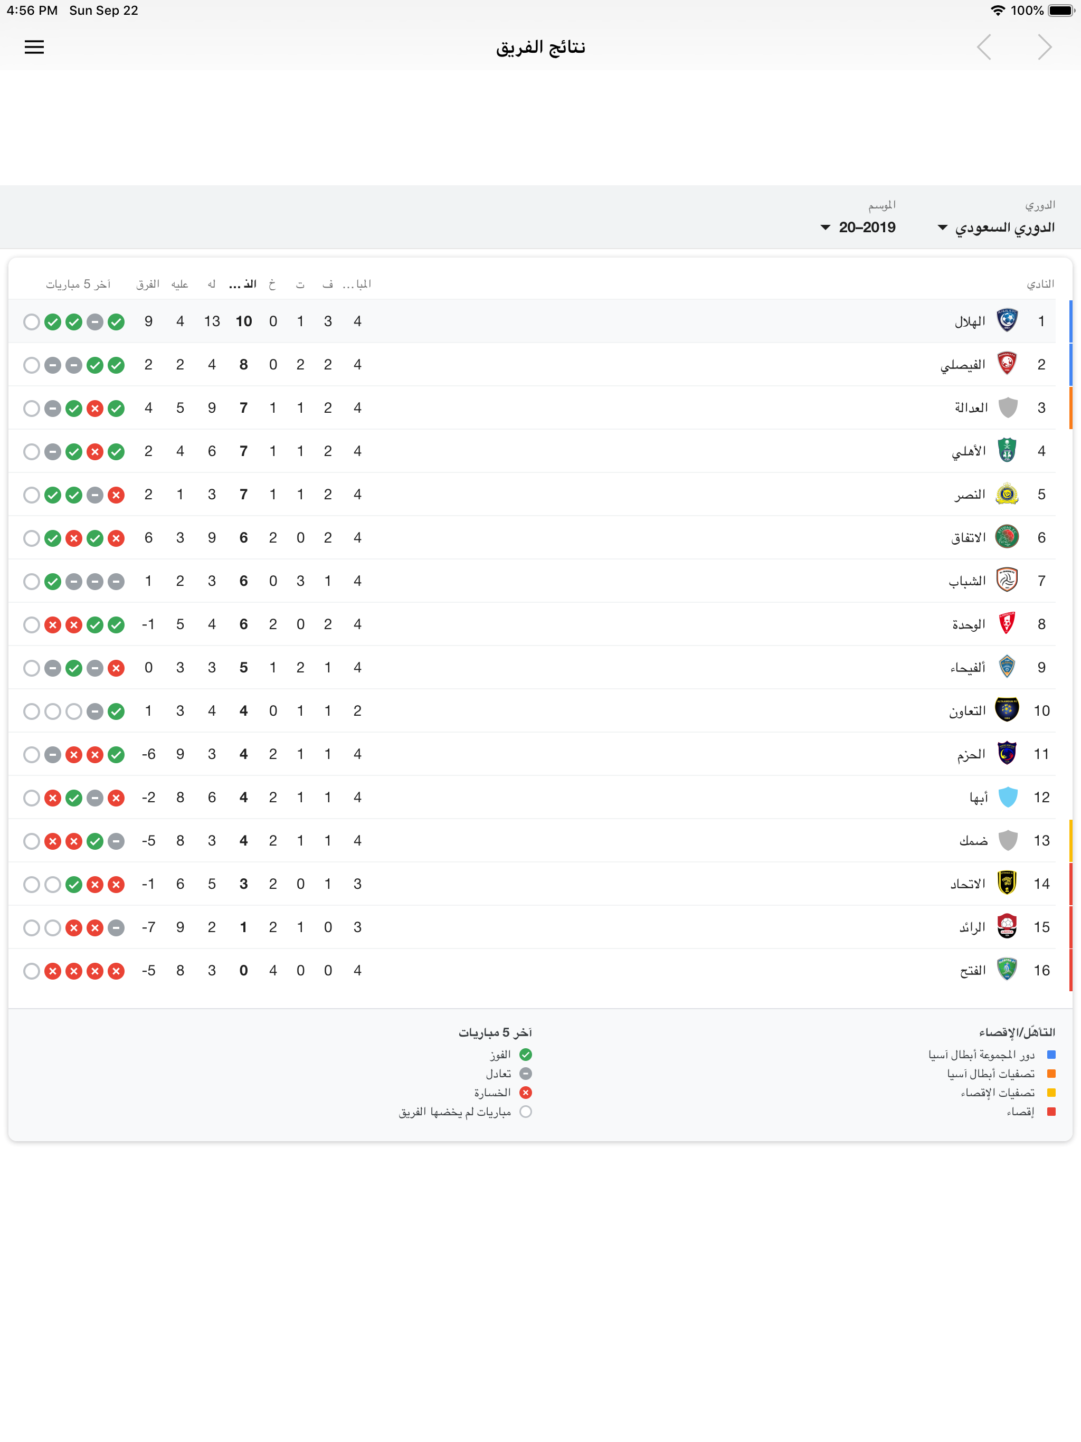Open the season dropdown 2019-20
The height and width of the screenshot is (1442, 1081).
[858, 227]
